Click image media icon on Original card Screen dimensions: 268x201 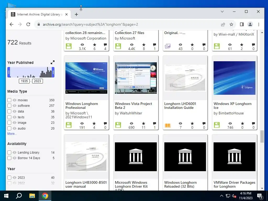[167, 46]
